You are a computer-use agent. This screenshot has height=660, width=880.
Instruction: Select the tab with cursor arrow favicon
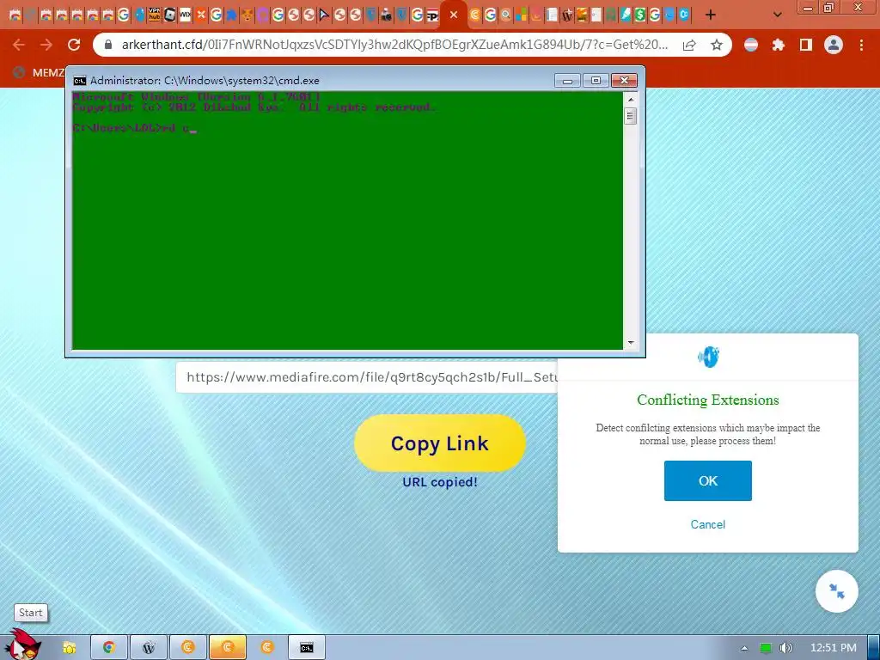point(324,15)
